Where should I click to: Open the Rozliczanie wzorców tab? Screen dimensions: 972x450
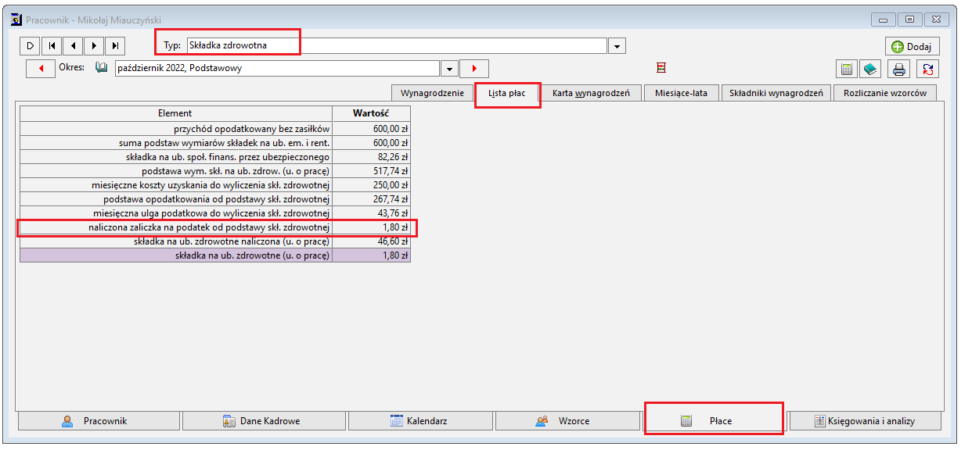[x=884, y=93]
